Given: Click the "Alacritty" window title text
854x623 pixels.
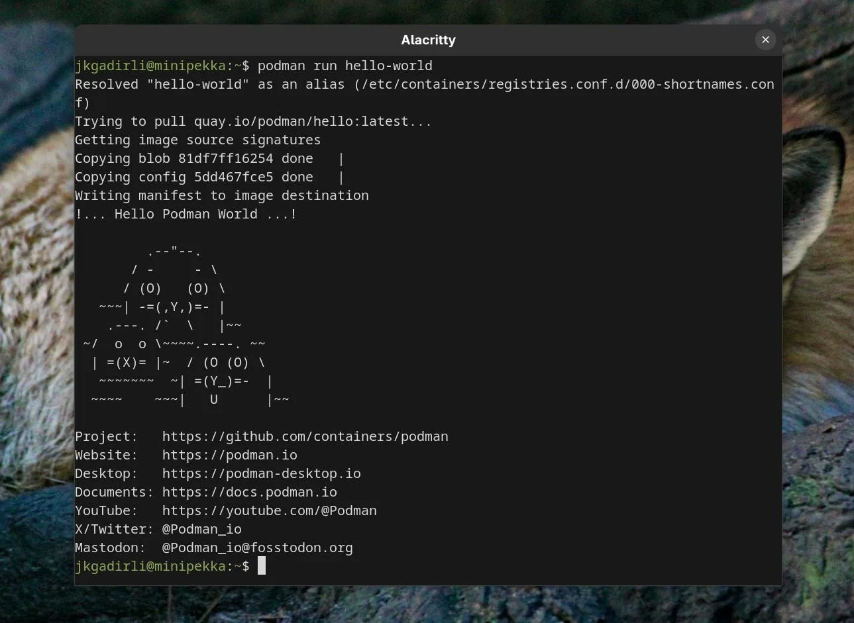Looking at the screenshot, I should pos(428,40).
